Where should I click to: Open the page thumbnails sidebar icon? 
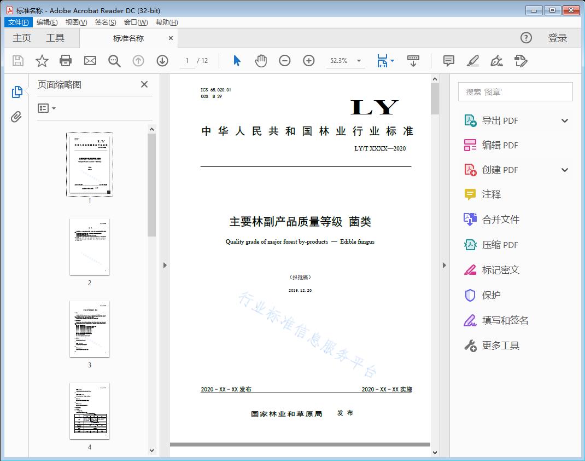pos(17,91)
